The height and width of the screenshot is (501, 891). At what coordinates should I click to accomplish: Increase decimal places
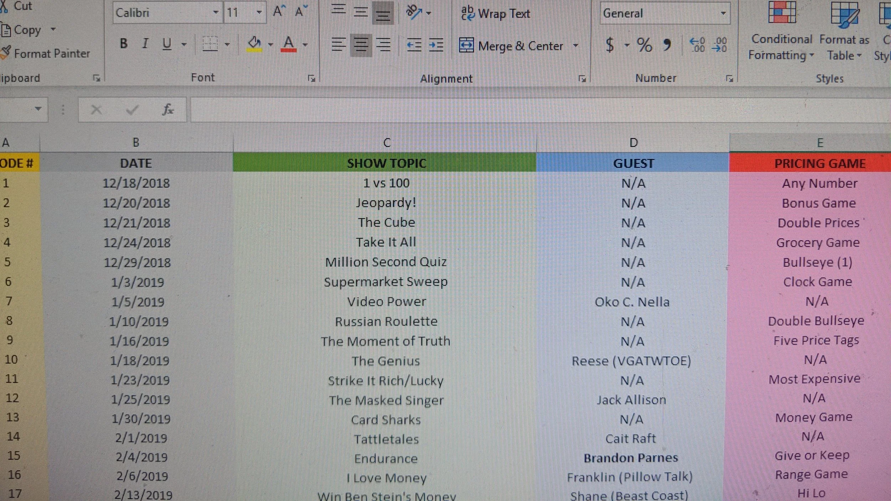click(698, 45)
